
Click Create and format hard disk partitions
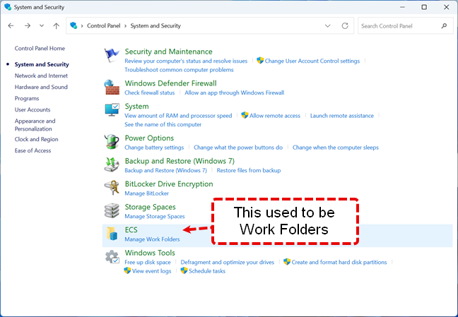[339, 262]
